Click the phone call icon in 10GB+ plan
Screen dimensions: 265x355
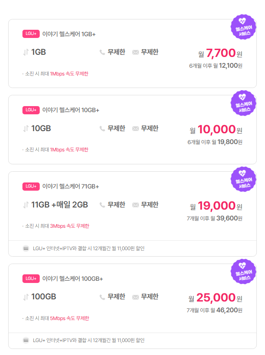coord(102,129)
